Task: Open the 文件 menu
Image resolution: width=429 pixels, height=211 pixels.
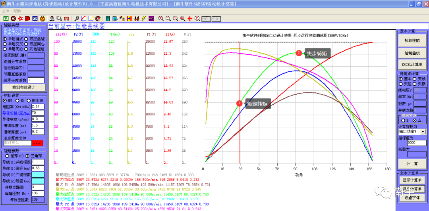Action: pos(6,11)
